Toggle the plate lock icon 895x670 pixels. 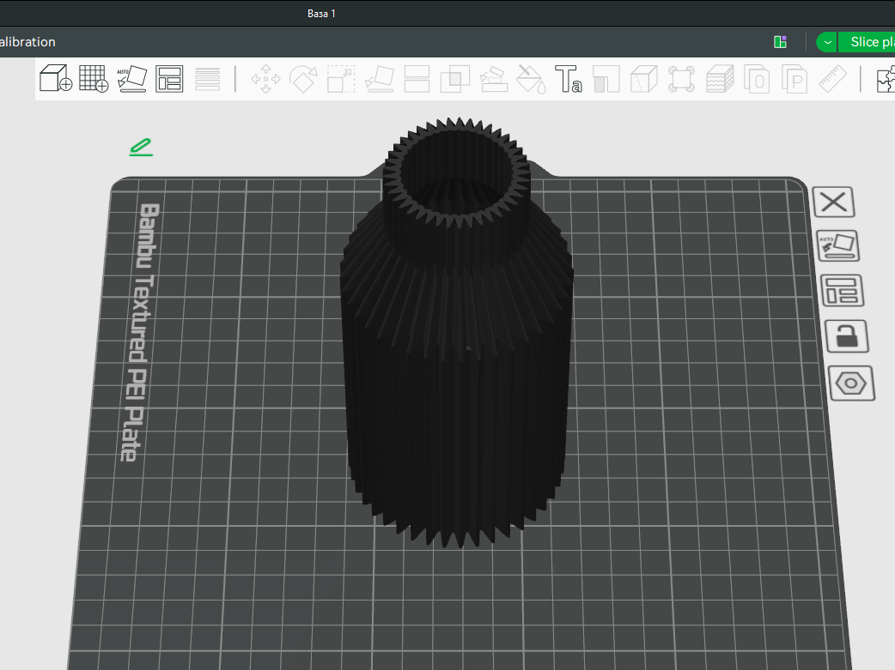(847, 335)
